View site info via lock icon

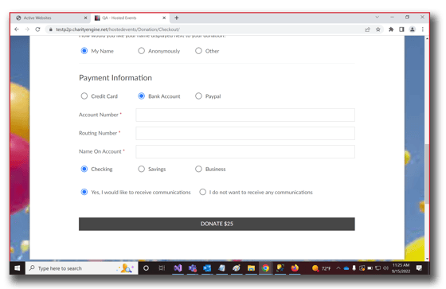coord(51,29)
